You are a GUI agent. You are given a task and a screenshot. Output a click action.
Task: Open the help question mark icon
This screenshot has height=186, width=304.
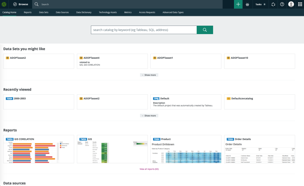point(282,4)
